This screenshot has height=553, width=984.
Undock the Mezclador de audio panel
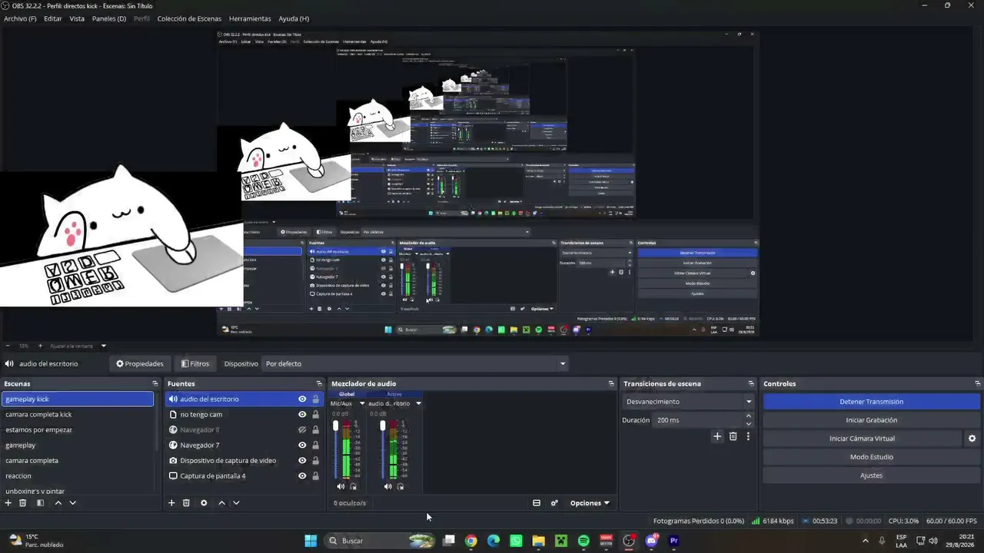[x=611, y=383]
